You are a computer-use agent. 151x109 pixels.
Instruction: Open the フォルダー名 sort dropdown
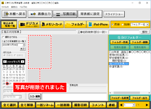coord(147,24)
